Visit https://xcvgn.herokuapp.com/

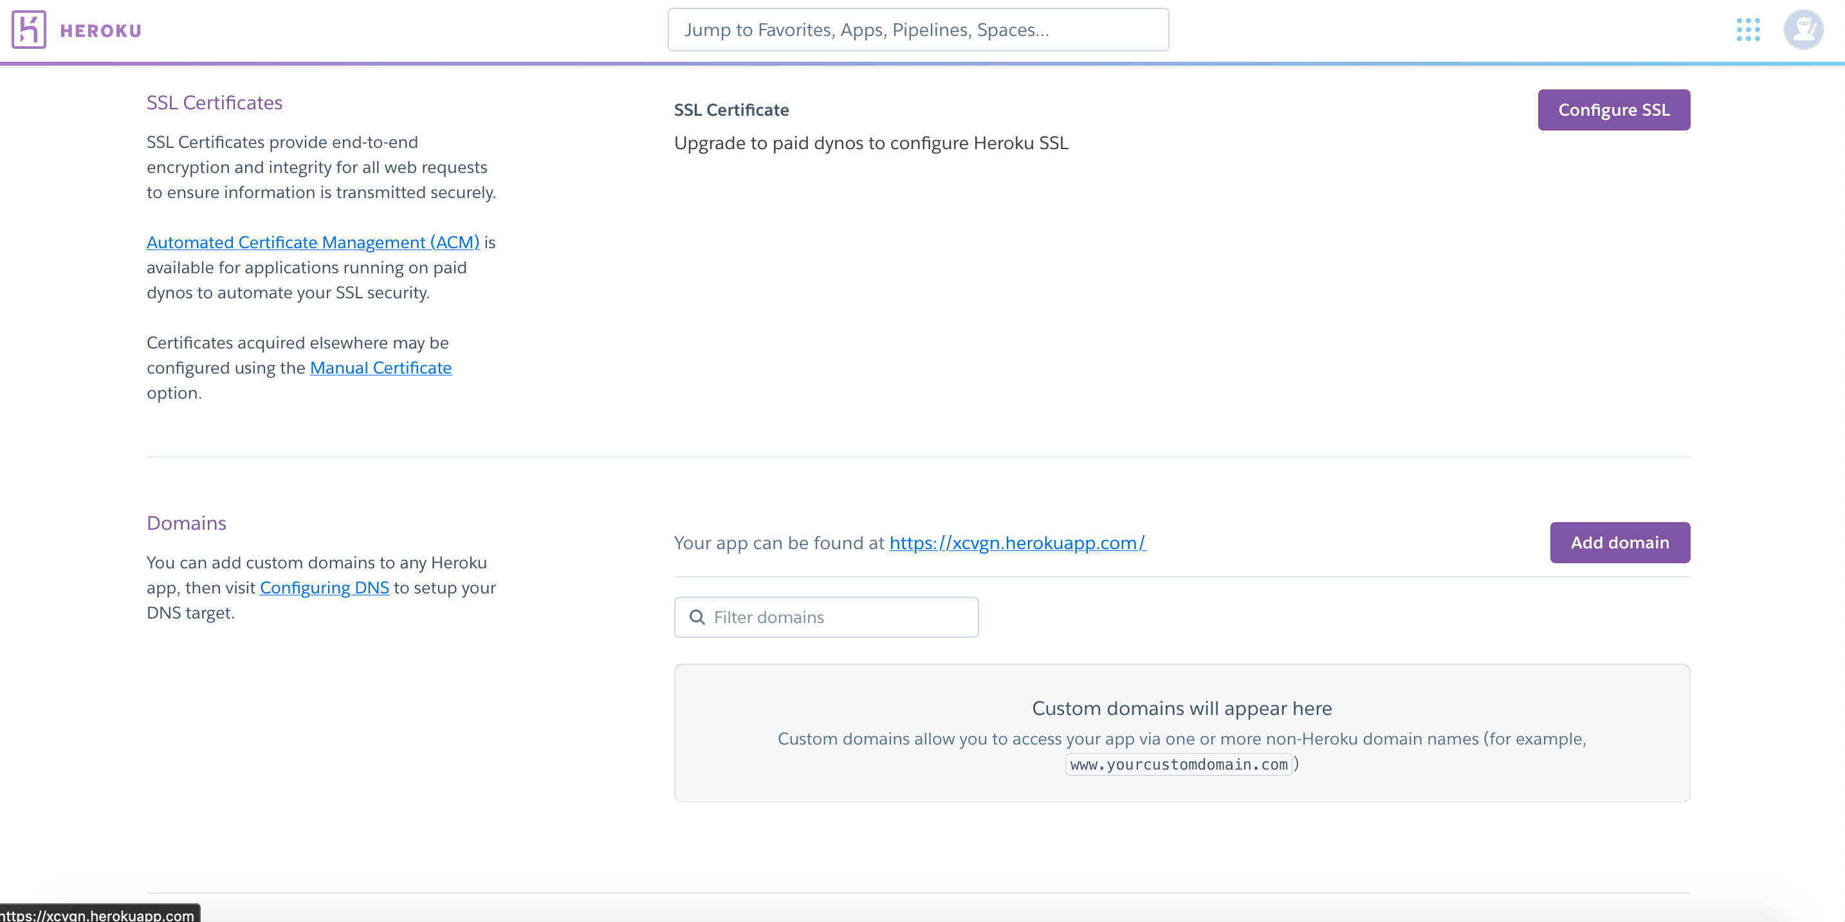point(1017,543)
